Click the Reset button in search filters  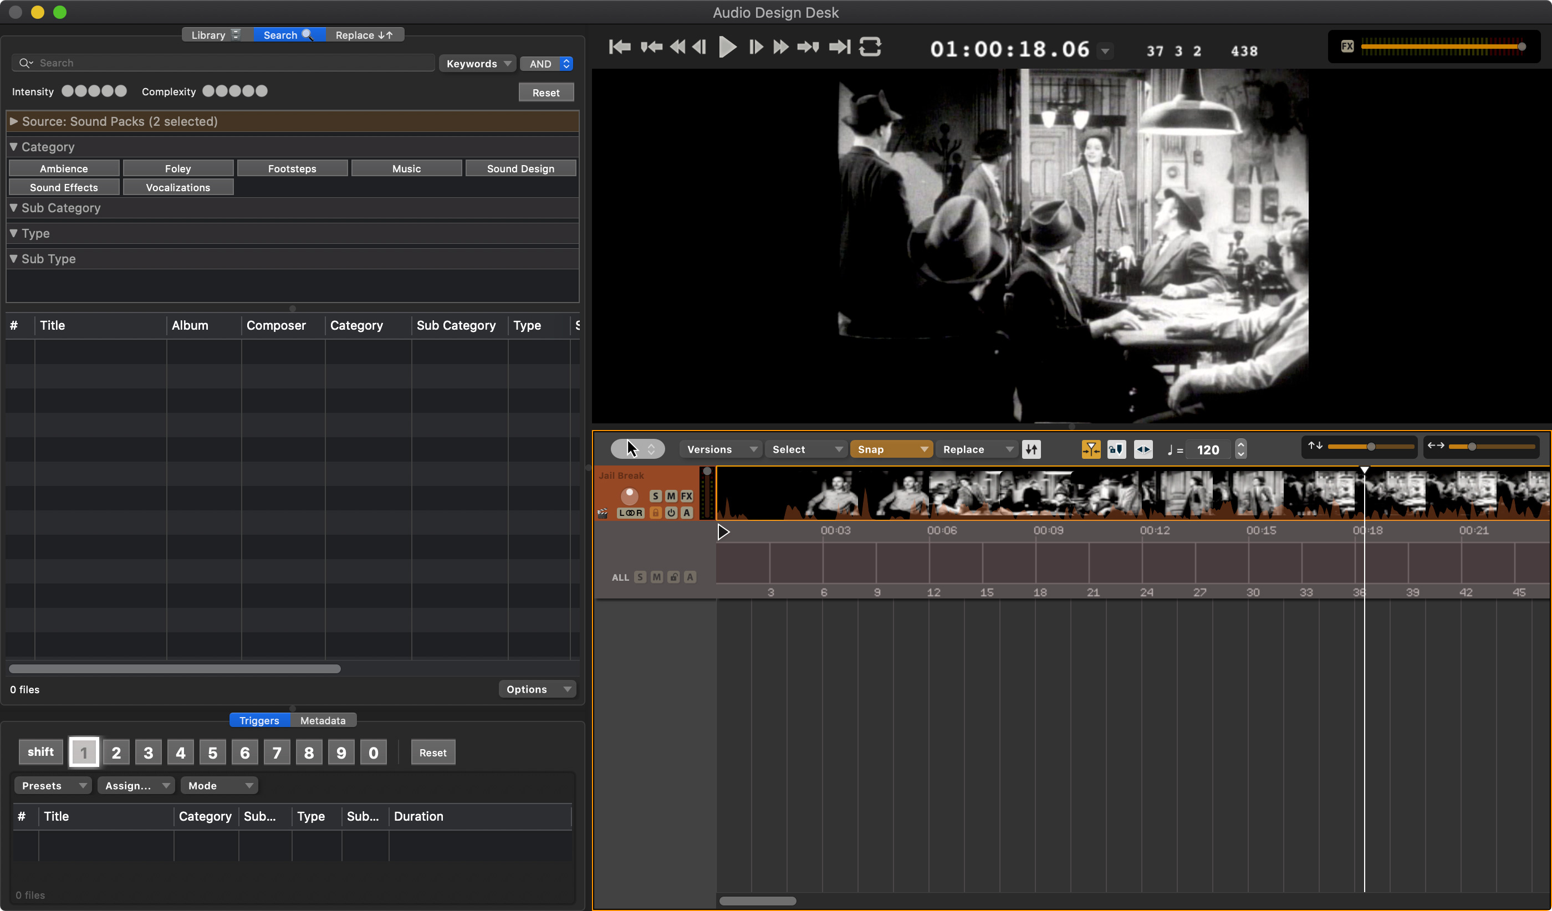[x=545, y=93]
